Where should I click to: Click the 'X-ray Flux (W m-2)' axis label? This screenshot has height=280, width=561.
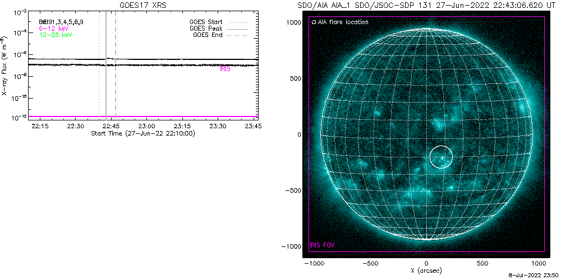click(x=4, y=66)
